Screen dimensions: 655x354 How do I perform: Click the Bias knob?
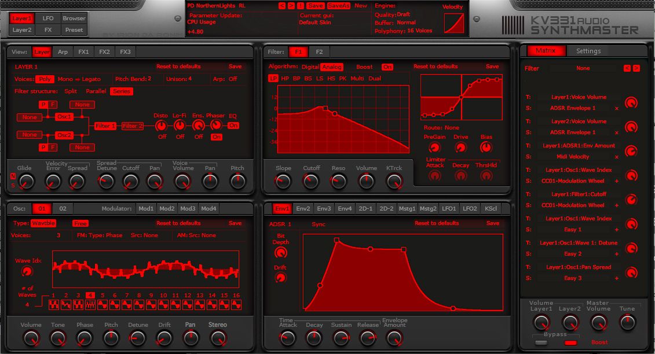[486, 147]
